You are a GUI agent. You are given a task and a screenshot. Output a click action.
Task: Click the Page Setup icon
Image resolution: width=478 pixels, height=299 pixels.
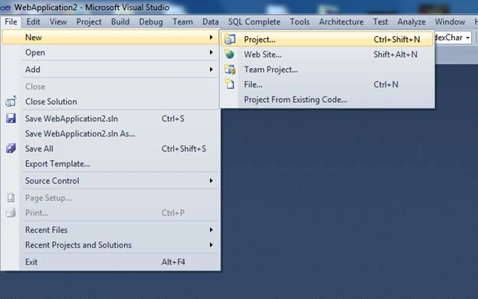tap(11, 198)
